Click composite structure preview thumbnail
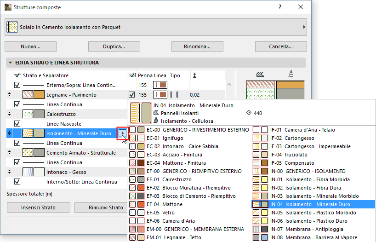Screen dimensions: 376x242 click(x=275, y=90)
